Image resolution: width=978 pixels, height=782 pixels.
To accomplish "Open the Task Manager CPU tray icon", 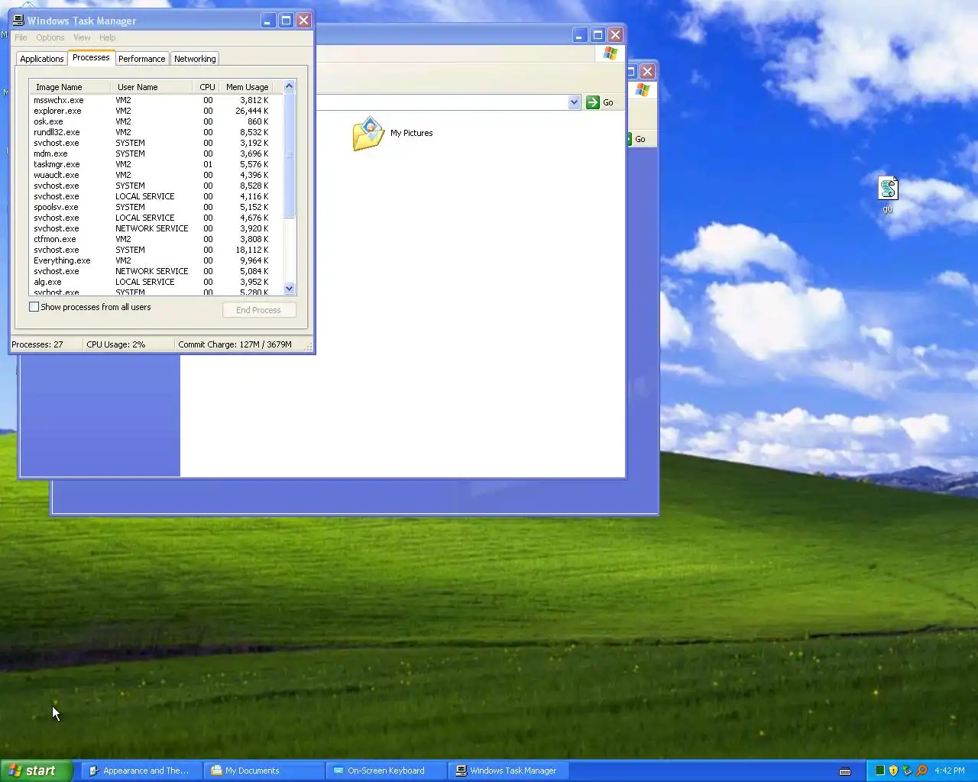I will pyautogui.click(x=879, y=771).
